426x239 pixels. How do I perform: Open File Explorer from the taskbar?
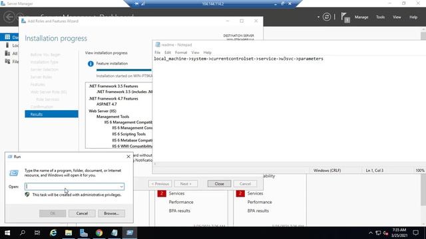(69, 233)
